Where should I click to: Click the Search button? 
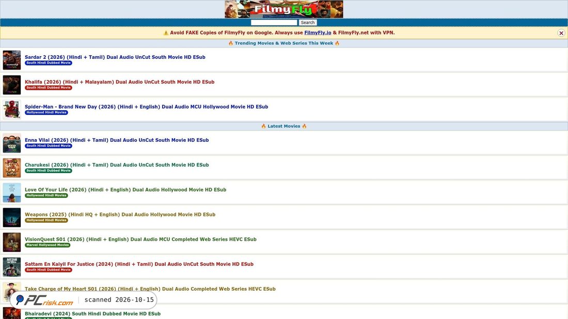click(x=308, y=23)
